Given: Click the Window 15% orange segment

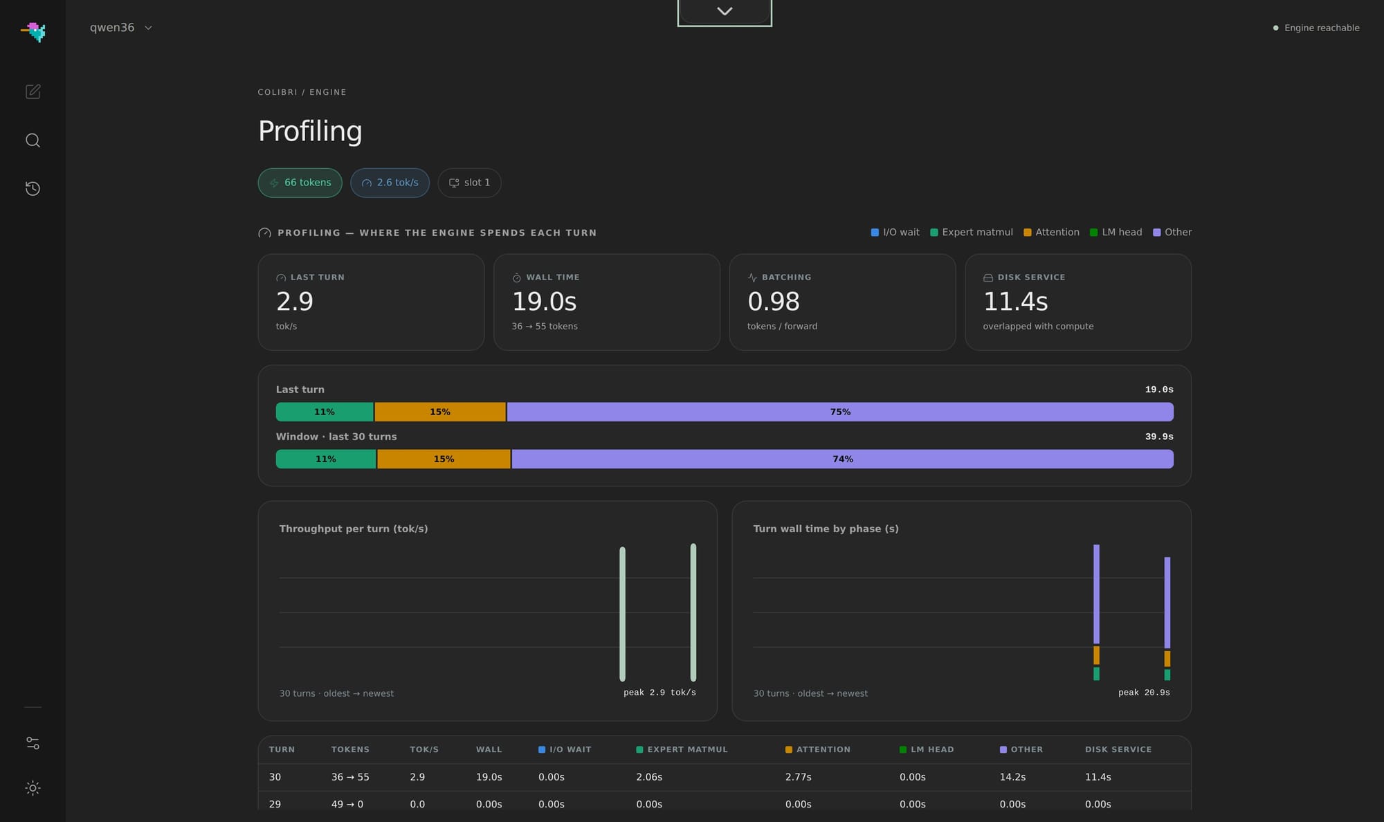Looking at the screenshot, I should tap(444, 459).
